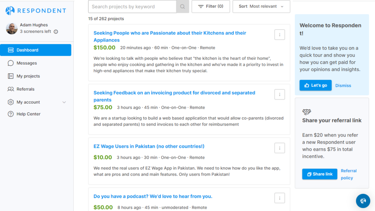Click the search magnifier icon

182,7
